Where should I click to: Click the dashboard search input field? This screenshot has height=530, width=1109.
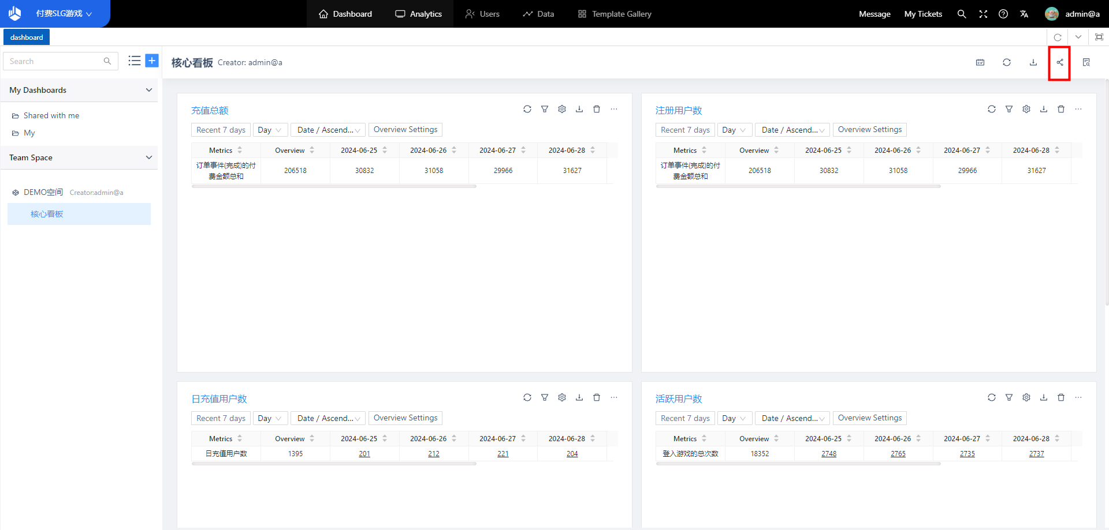coord(55,61)
